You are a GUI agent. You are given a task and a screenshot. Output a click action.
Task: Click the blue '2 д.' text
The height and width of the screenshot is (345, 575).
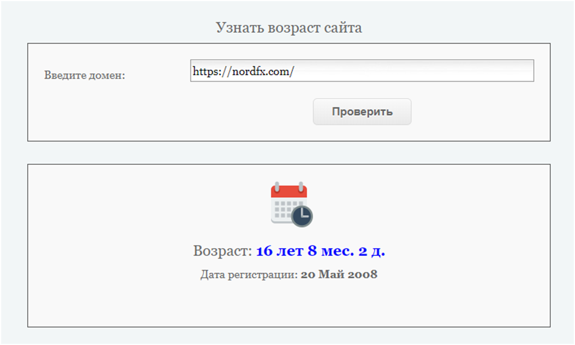tap(372, 251)
